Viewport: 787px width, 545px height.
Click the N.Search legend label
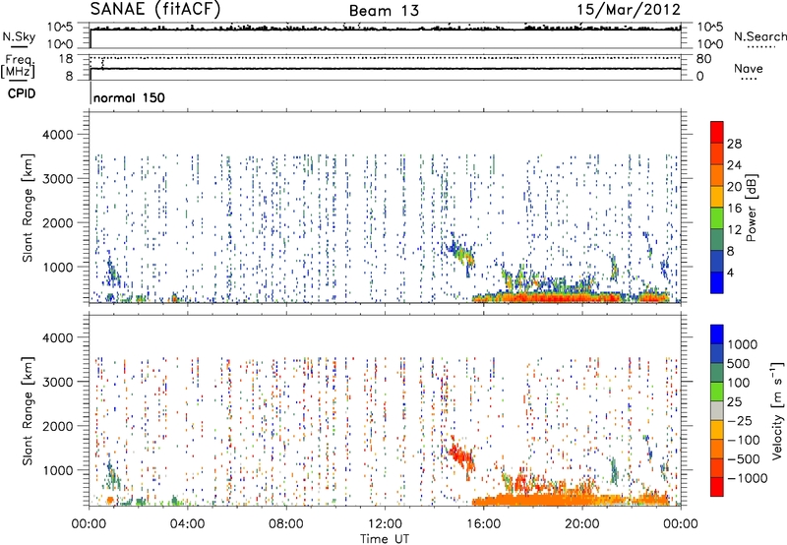click(x=759, y=36)
